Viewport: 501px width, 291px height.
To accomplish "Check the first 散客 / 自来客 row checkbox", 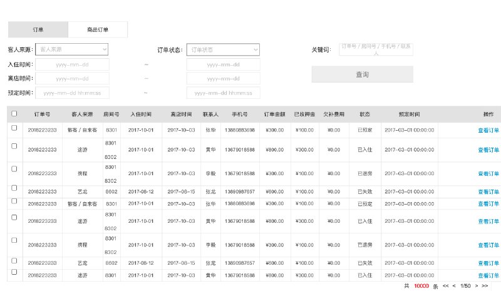I will pos(14,128).
